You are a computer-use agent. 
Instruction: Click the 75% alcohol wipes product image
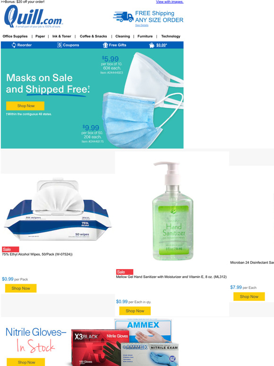coord(58,209)
